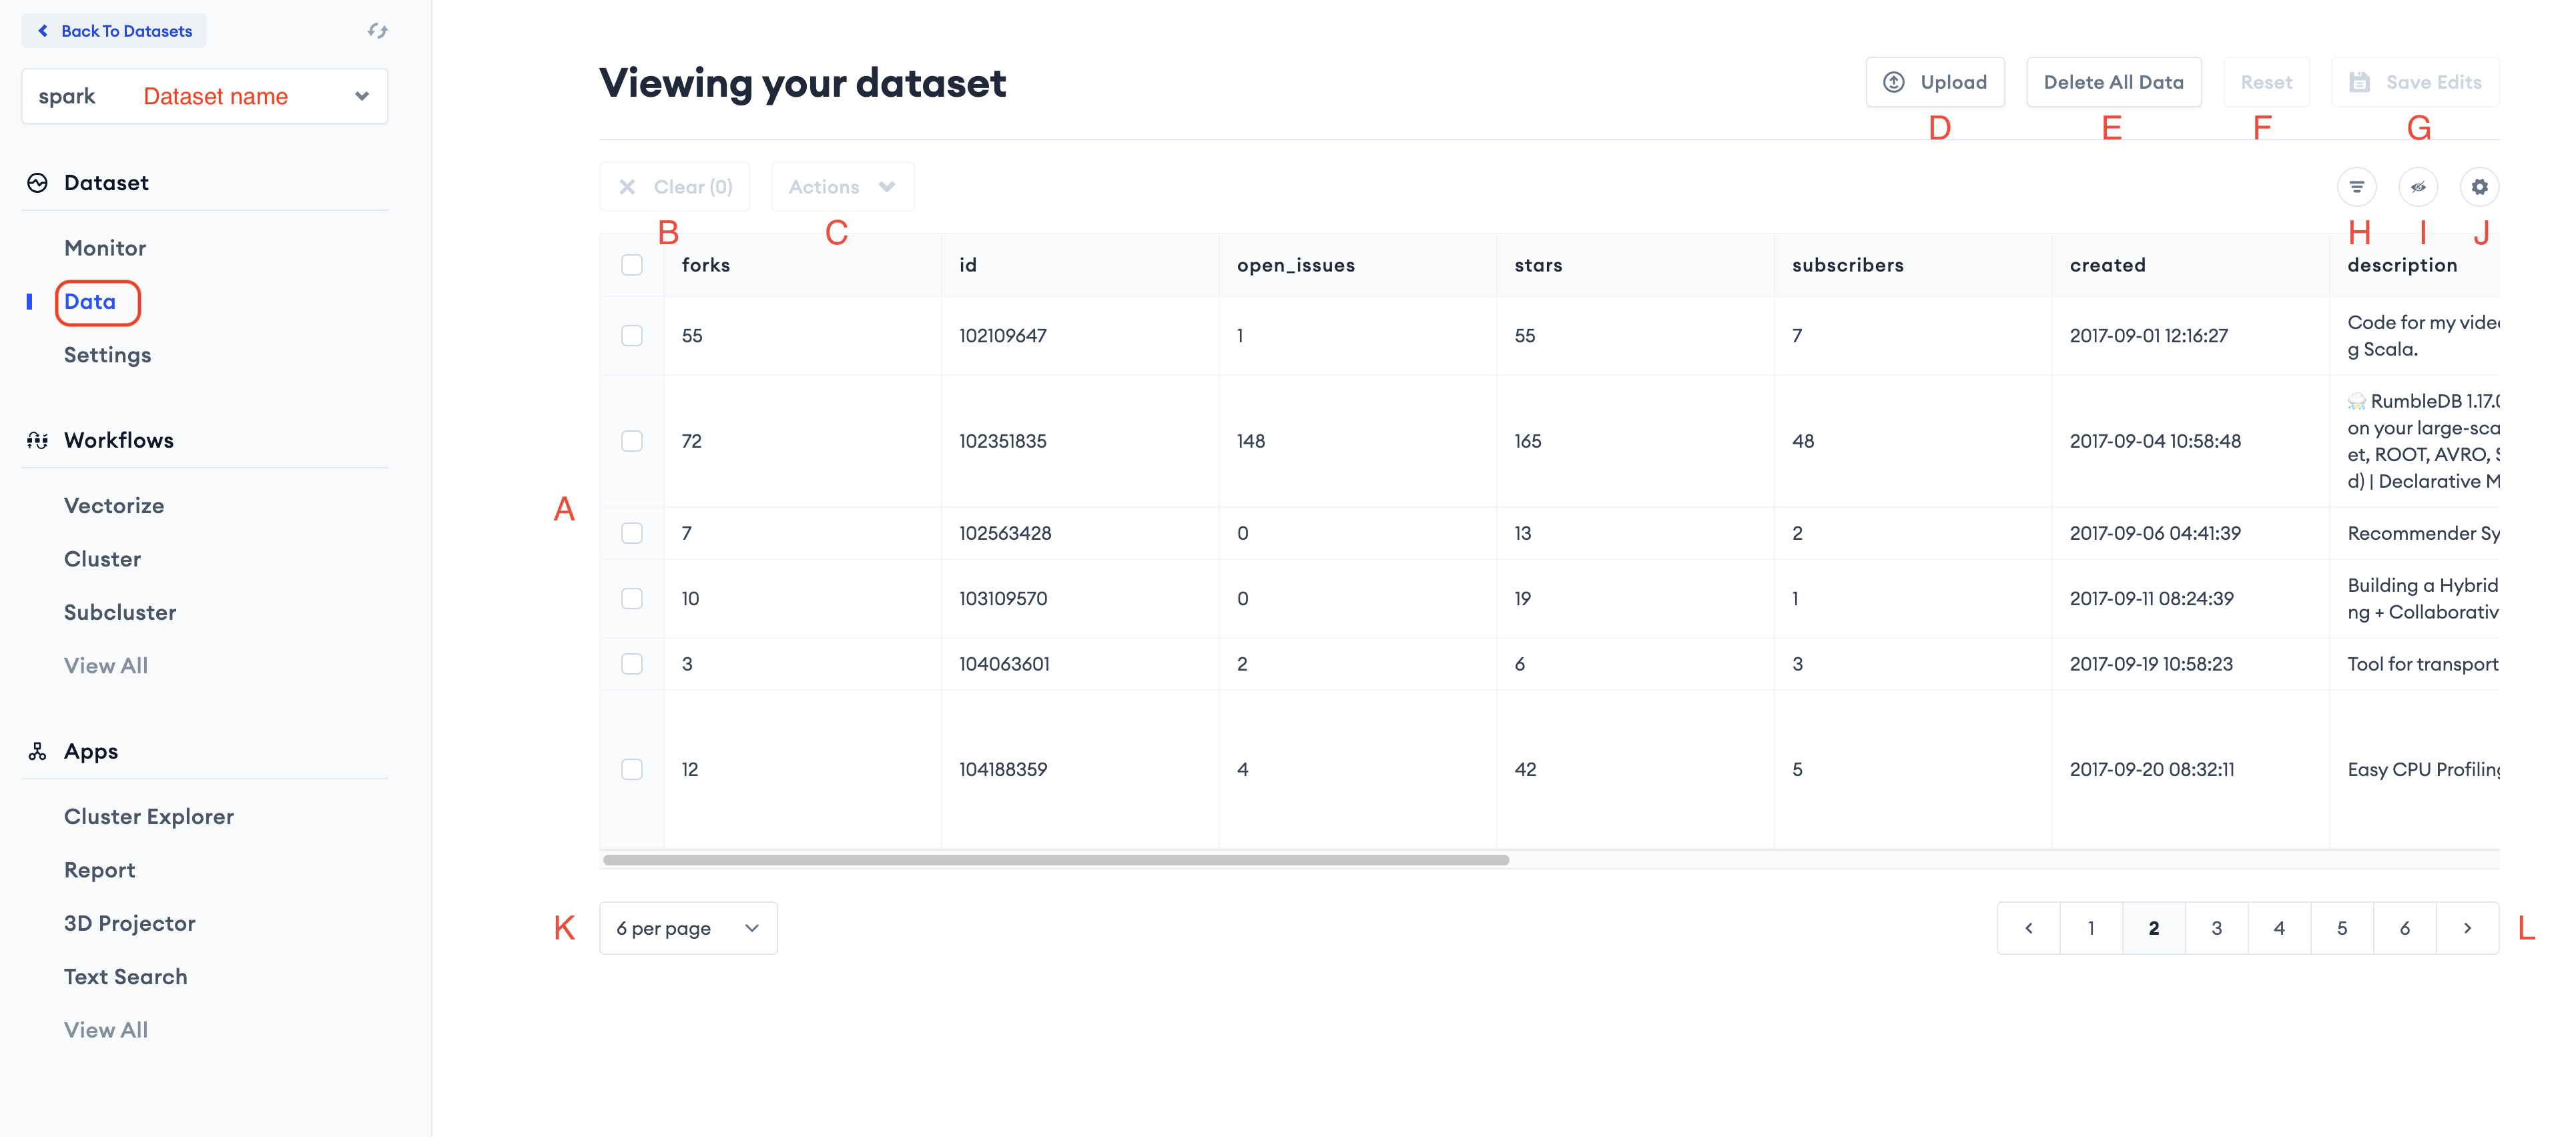
Task: Select row with id 102109647
Action: 632,336
